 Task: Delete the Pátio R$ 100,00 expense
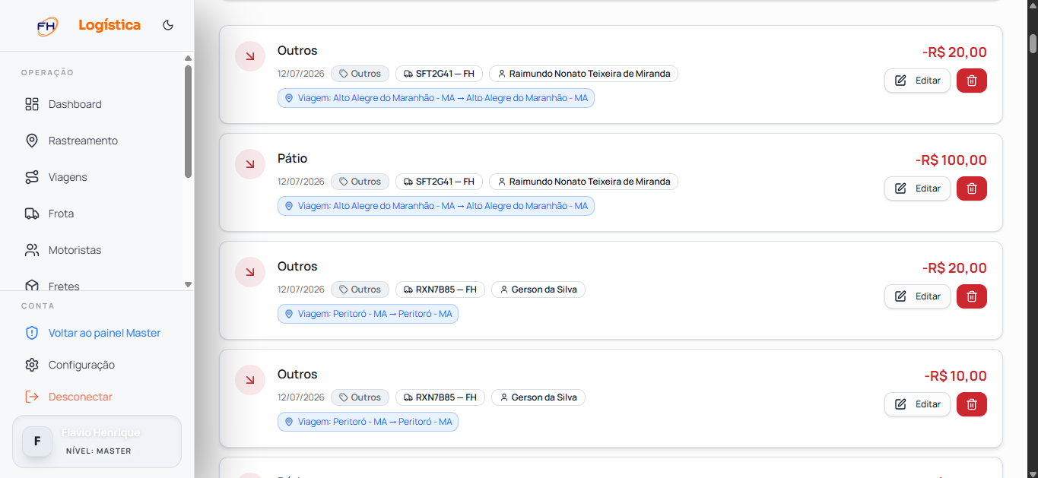[971, 188]
